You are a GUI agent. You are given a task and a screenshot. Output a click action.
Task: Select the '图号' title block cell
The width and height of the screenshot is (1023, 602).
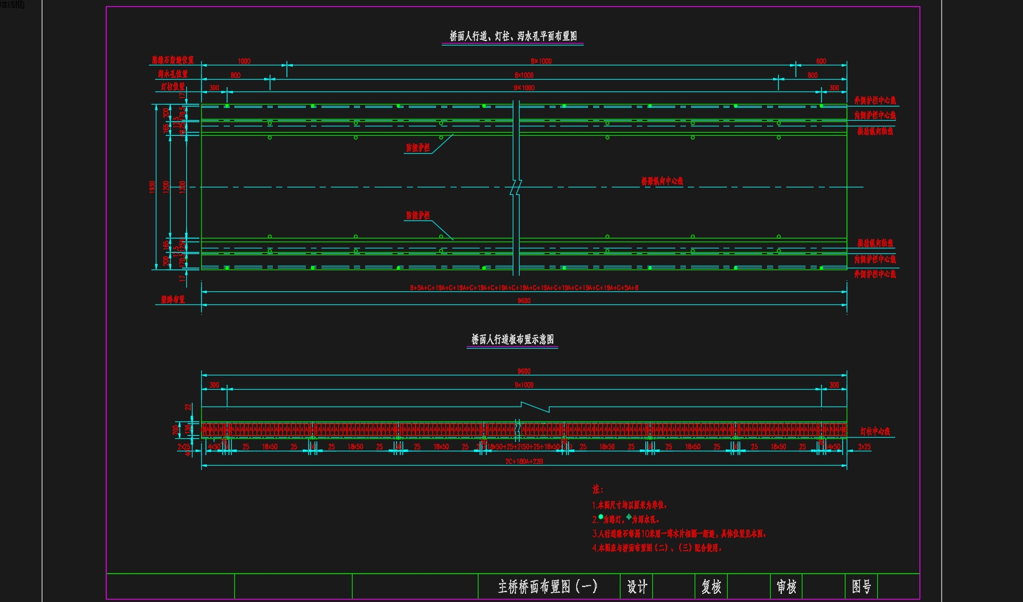coord(862,586)
